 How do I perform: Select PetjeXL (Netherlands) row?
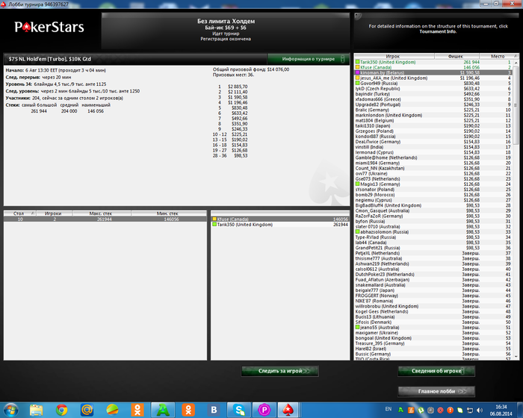coord(433,253)
